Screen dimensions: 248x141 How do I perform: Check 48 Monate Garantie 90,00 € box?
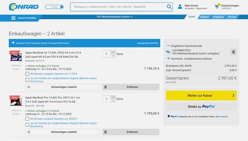coord(27,119)
